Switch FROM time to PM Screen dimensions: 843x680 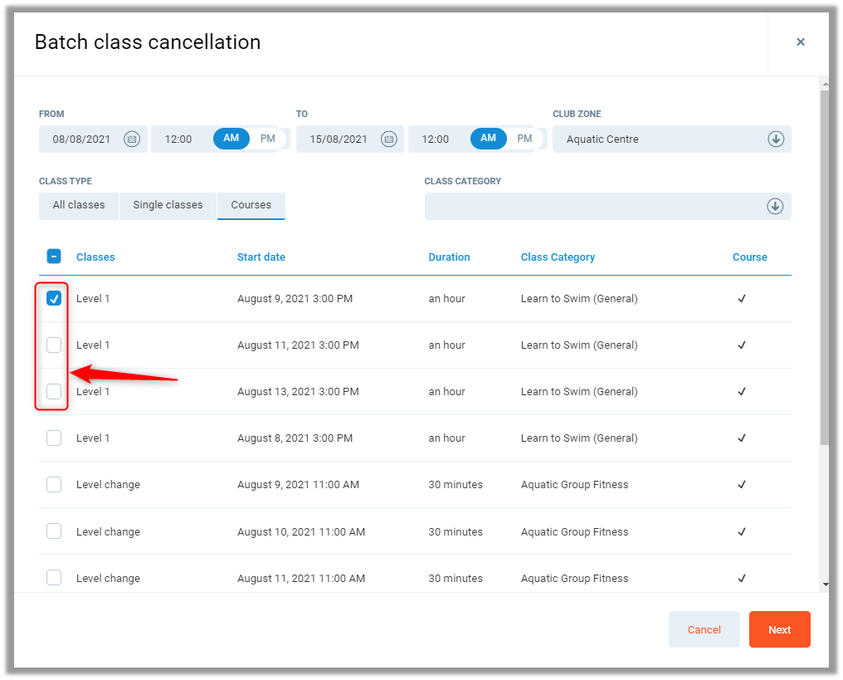point(267,139)
